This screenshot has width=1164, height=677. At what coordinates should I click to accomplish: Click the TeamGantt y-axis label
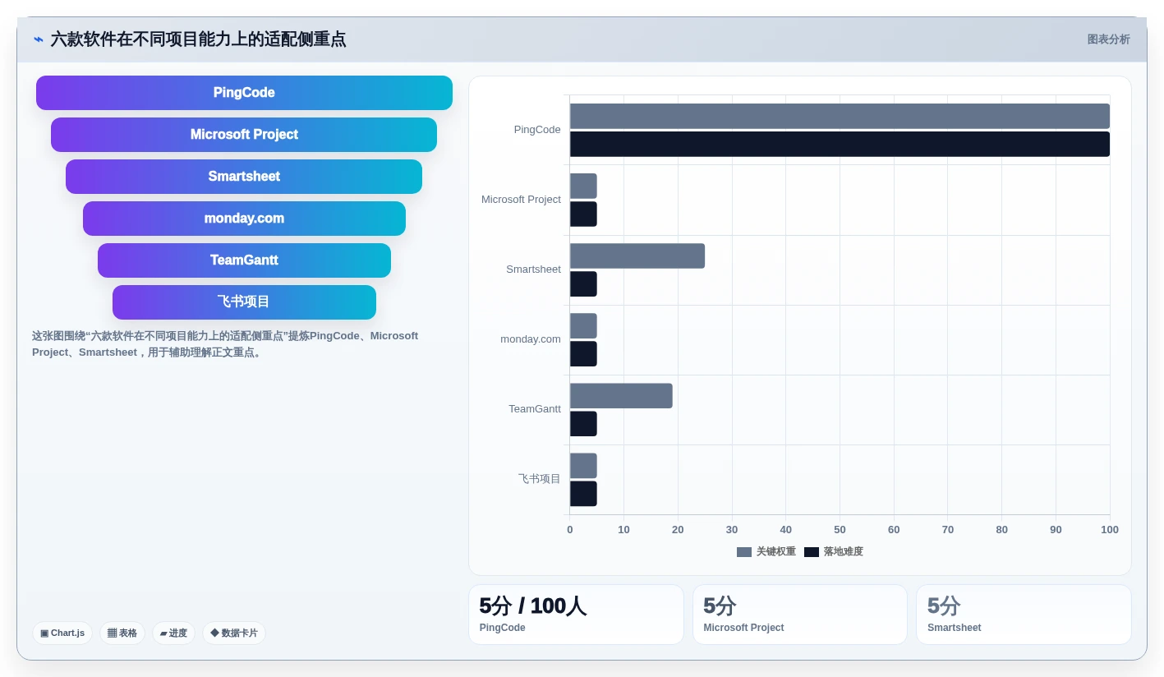(x=535, y=409)
